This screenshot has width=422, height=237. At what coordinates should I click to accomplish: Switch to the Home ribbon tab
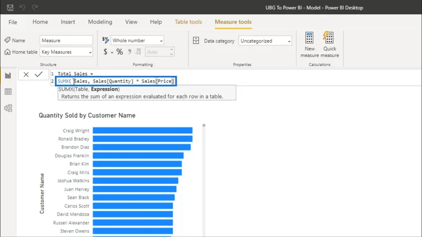40,22
